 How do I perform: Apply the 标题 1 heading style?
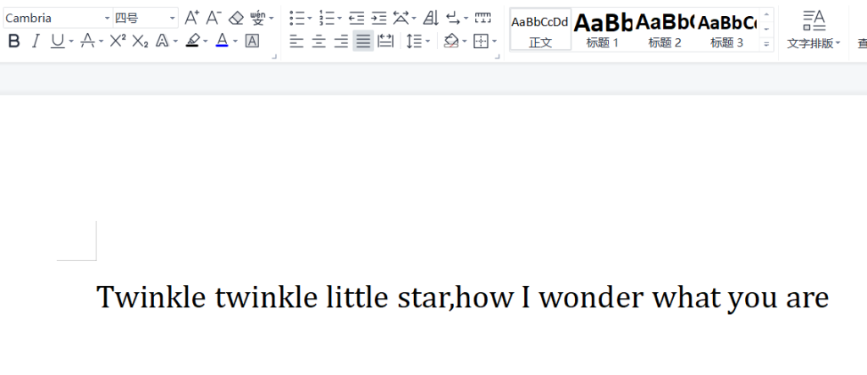(603, 30)
